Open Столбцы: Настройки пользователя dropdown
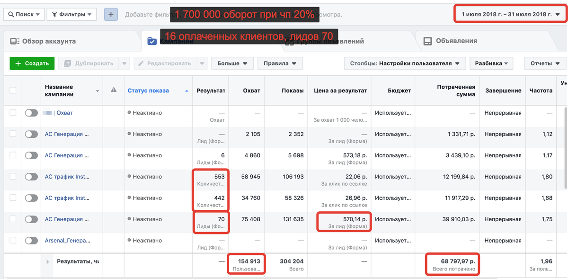 [405, 63]
